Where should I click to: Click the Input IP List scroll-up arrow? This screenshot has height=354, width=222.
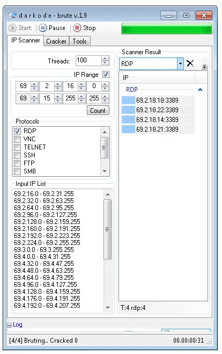point(108,194)
